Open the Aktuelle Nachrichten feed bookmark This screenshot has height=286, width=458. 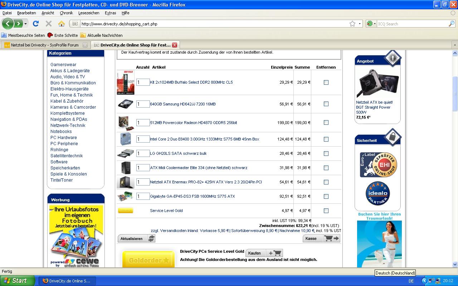101,35
